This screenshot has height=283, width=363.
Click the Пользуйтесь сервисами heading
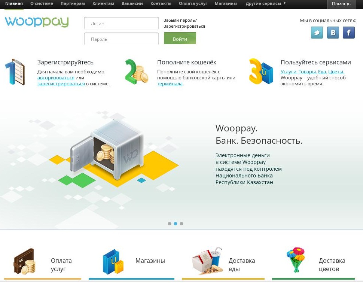(316, 62)
